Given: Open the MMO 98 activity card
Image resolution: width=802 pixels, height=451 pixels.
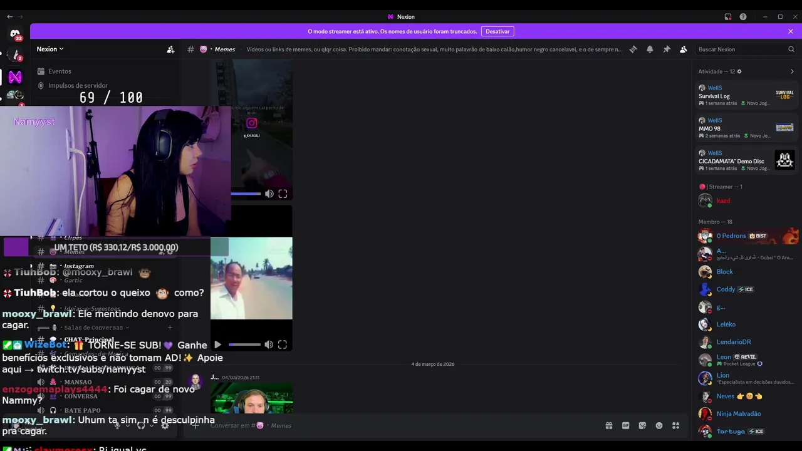Looking at the screenshot, I should [746, 128].
